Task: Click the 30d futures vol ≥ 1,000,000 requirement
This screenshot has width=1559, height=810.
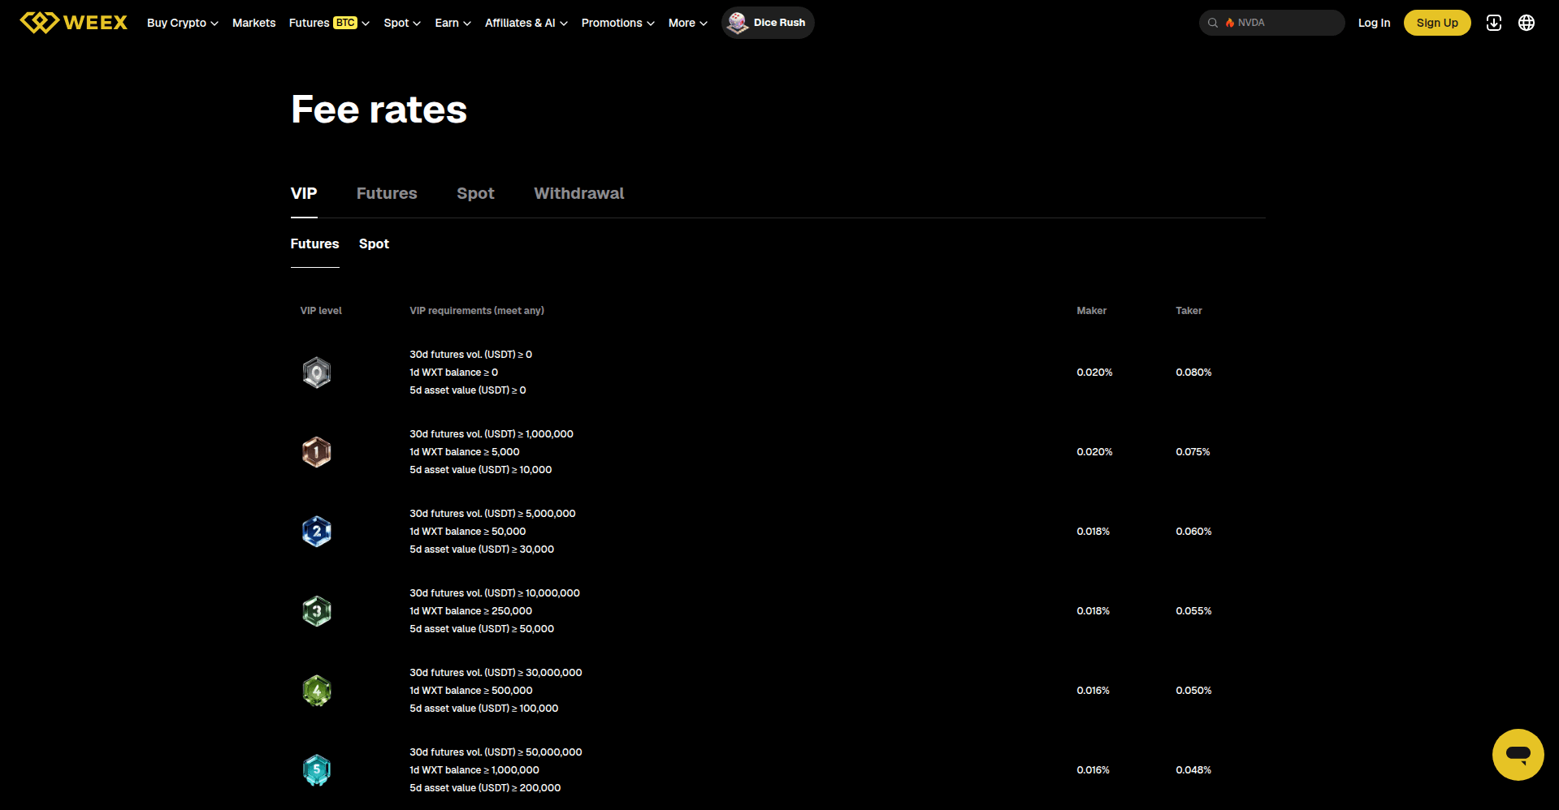Action: [x=492, y=434]
